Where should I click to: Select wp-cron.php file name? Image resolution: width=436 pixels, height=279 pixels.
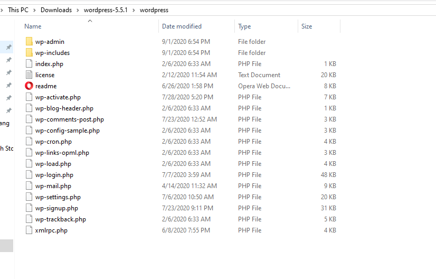(53, 142)
